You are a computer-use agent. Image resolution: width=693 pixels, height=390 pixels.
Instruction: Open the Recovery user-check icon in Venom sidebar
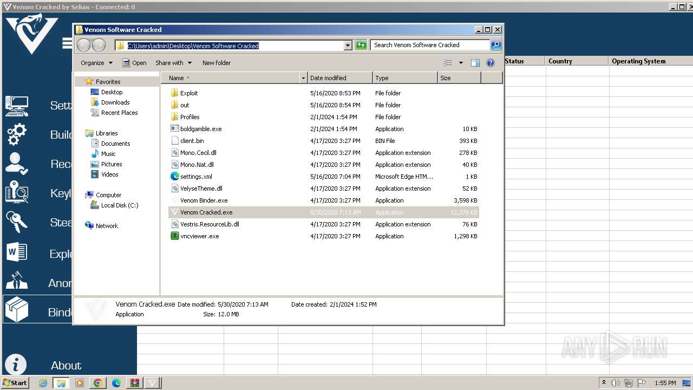coord(16,164)
